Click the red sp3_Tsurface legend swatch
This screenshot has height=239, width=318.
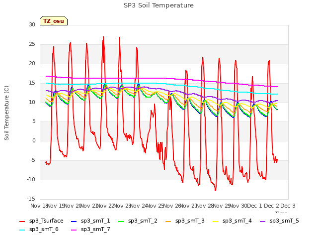tap(22, 221)
